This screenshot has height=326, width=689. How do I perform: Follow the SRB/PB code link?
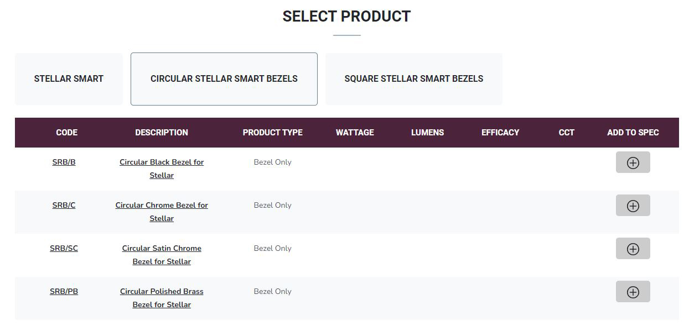click(64, 291)
